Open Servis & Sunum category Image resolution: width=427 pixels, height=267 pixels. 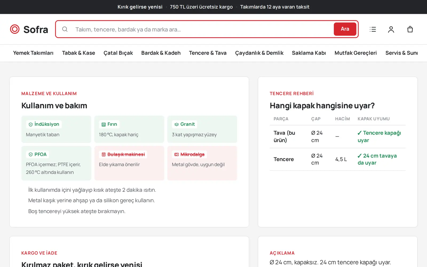point(401,53)
